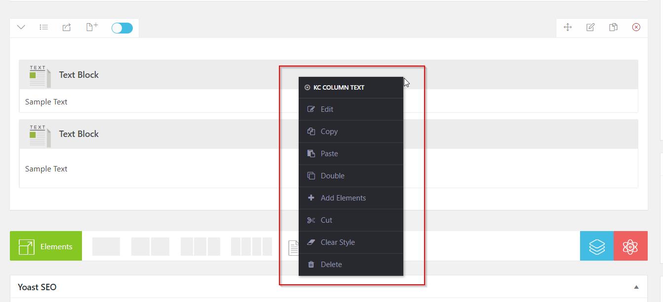Choose Cut from the context menu
Screen dimensions: 663x302
tap(351, 220)
